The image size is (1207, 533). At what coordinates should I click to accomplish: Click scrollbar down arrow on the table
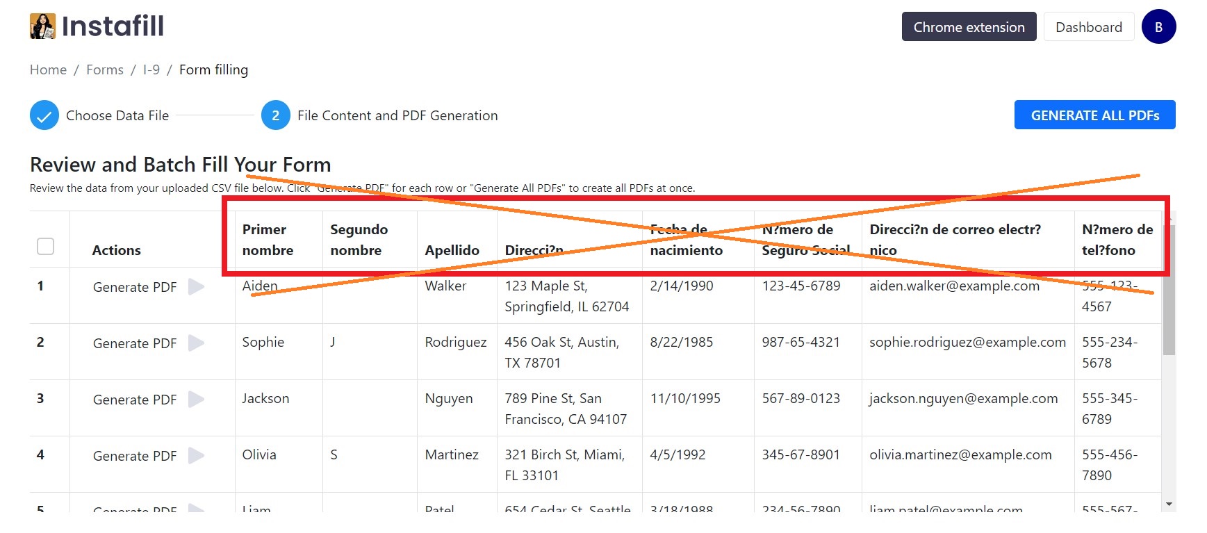pos(1169,505)
